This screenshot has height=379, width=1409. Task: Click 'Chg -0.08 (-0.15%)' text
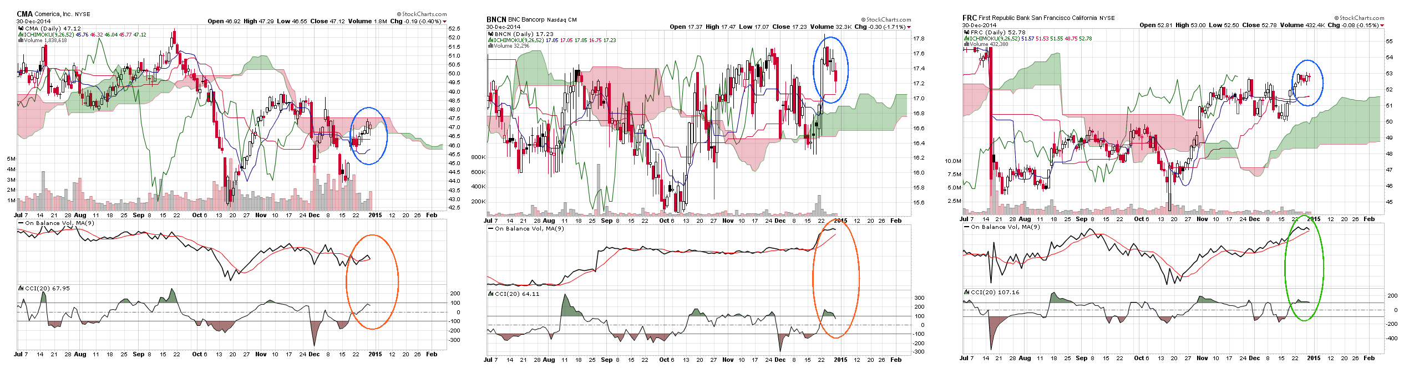coord(1353,25)
